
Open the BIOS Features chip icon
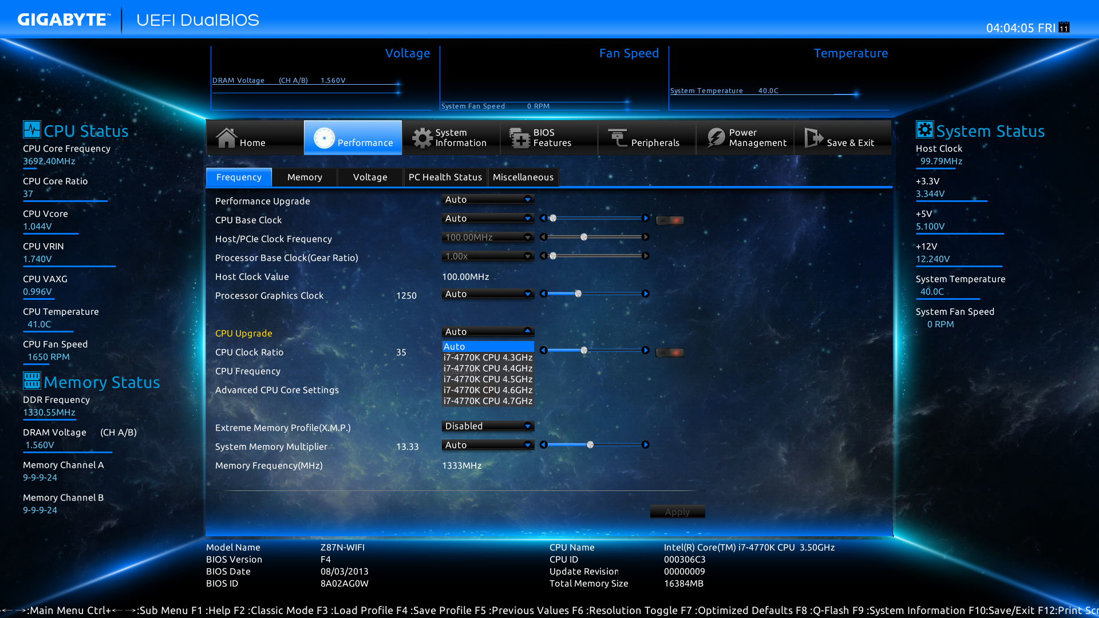point(520,138)
